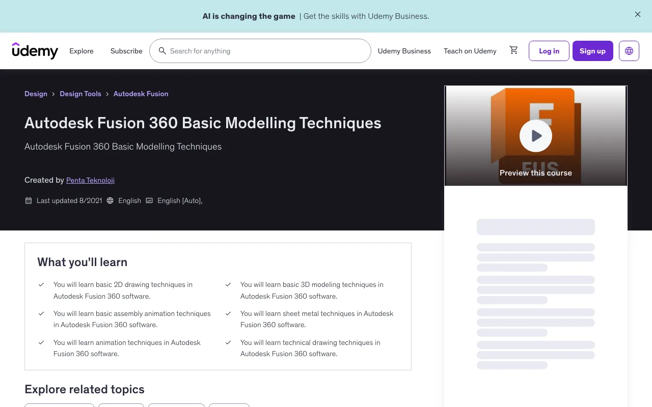Select Teach on Udemy in the navigation
Image resolution: width=652 pixels, height=407 pixels.
tap(470, 51)
